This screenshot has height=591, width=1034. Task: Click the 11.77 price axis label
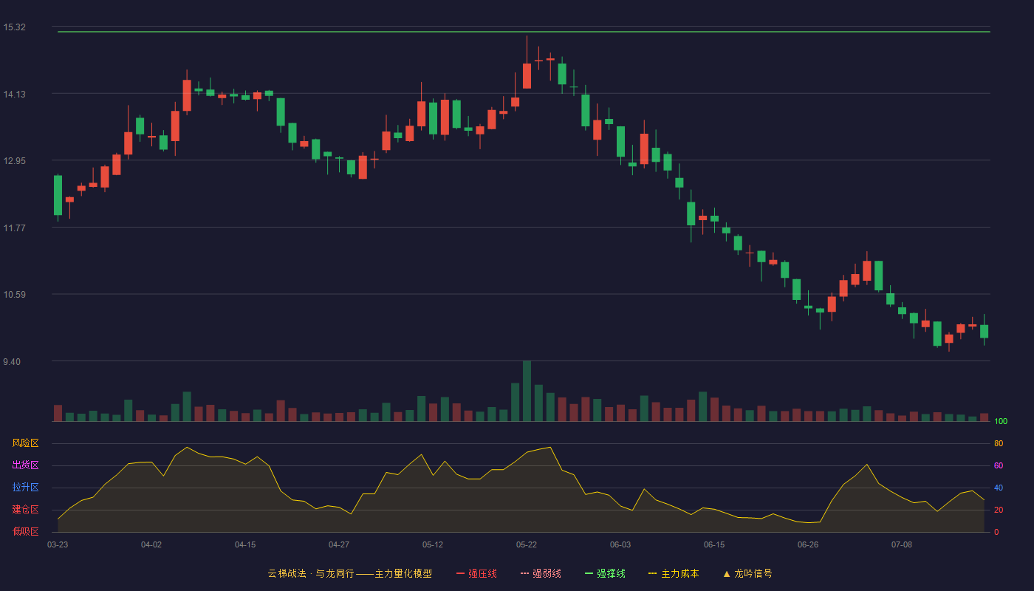pyautogui.click(x=14, y=228)
